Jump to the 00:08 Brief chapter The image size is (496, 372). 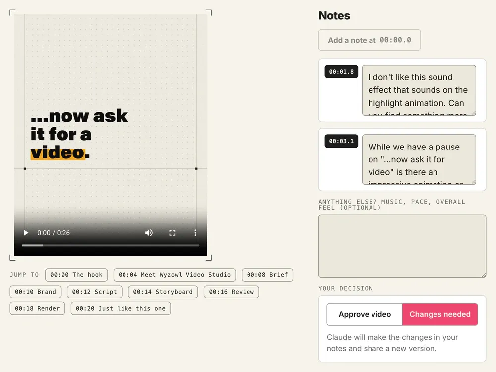tap(267, 275)
